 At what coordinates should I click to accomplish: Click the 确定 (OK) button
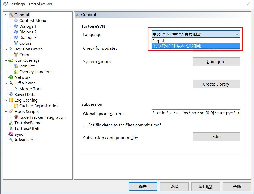(143, 187)
